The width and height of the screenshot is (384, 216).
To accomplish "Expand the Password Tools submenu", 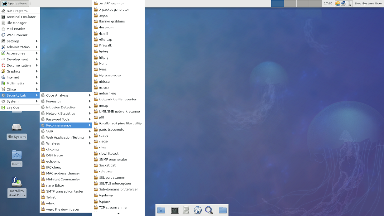I will (x=66, y=119).
